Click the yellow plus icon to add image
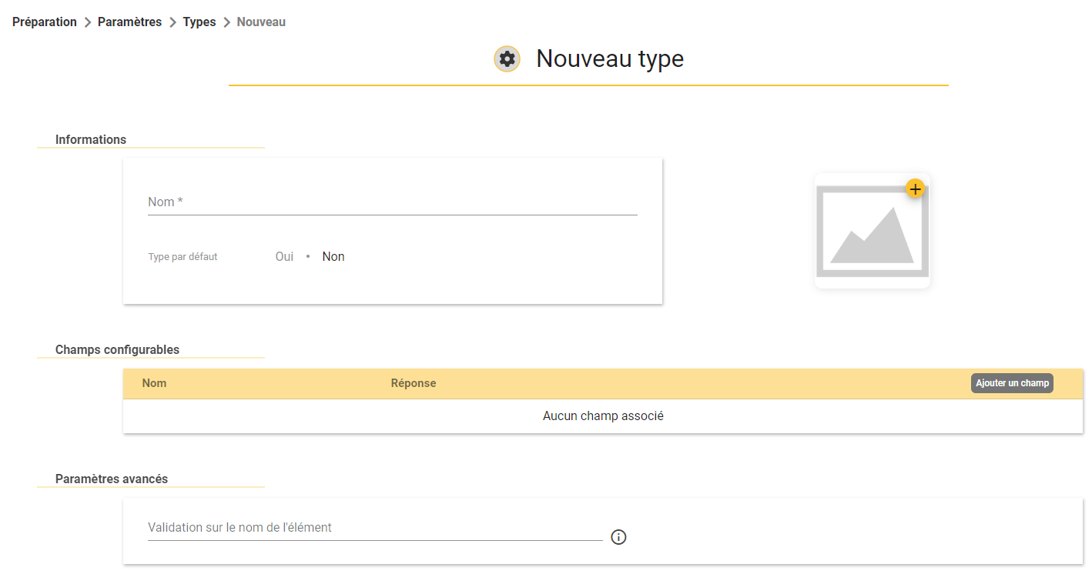 tap(915, 189)
